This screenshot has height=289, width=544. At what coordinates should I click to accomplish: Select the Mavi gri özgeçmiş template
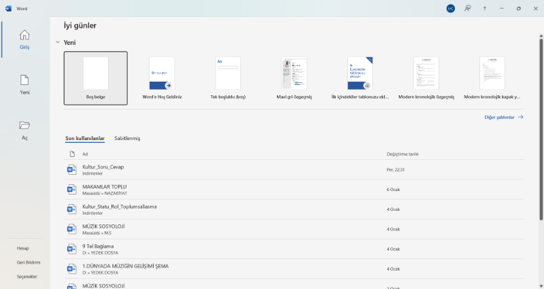coord(294,78)
